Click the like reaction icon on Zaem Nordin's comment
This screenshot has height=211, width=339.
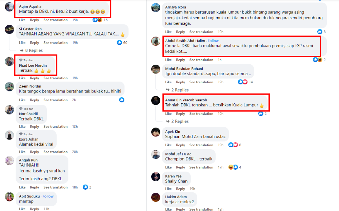(122, 100)
